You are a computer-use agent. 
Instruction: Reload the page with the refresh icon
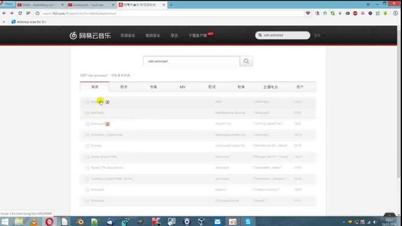pyautogui.click(x=20, y=13)
